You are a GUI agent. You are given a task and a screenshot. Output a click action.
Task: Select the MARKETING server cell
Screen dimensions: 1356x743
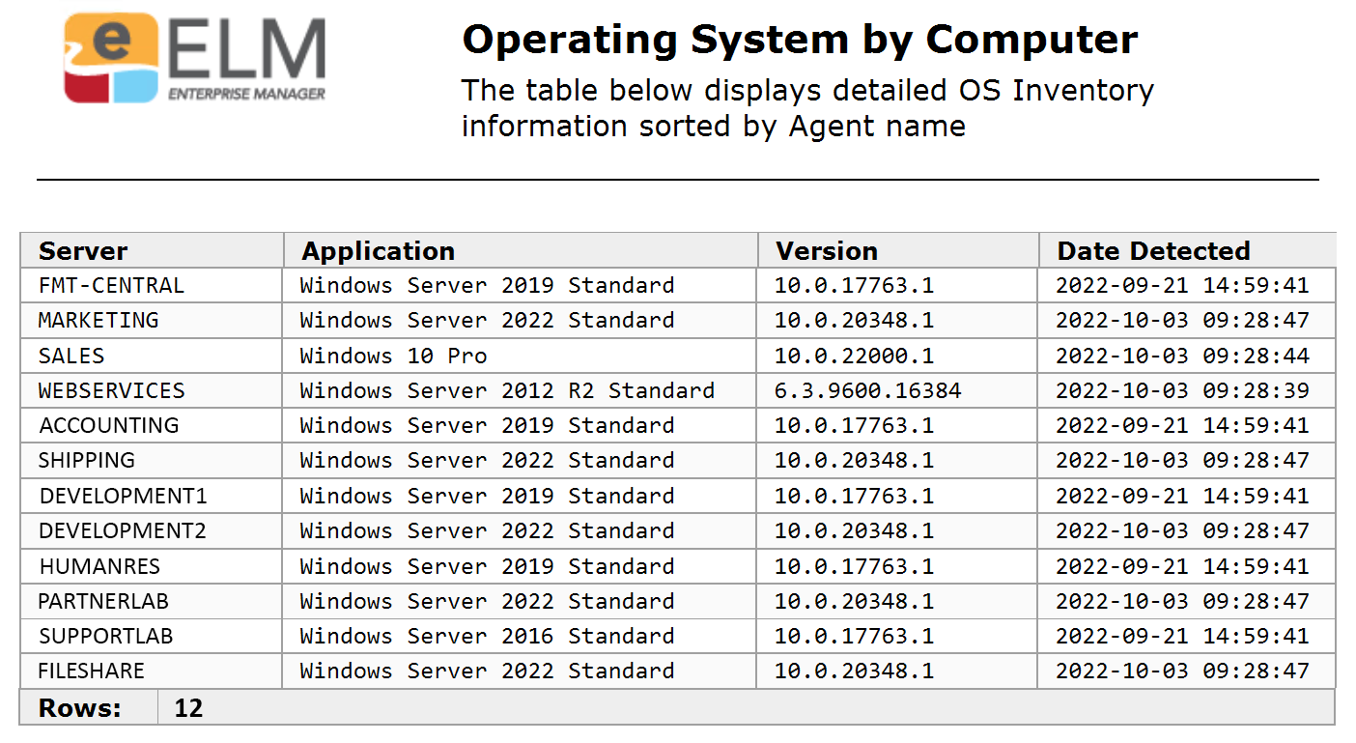pyautogui.click(x=152, y=321)
